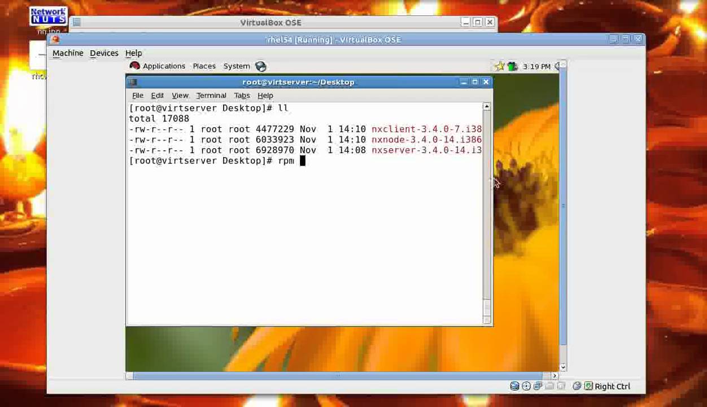Click terminal scrollbar up arrow
Image resolution: width=707 pixels, height=407 pixels.
487,107
